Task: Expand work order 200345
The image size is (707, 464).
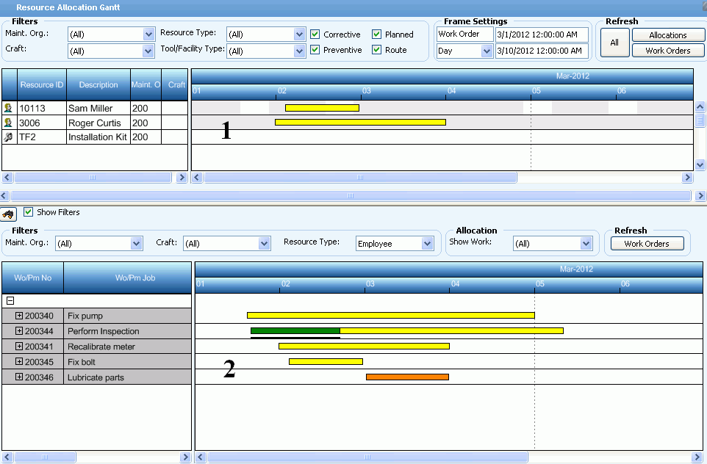Action: pyautogui.click(x=19, y=361)
